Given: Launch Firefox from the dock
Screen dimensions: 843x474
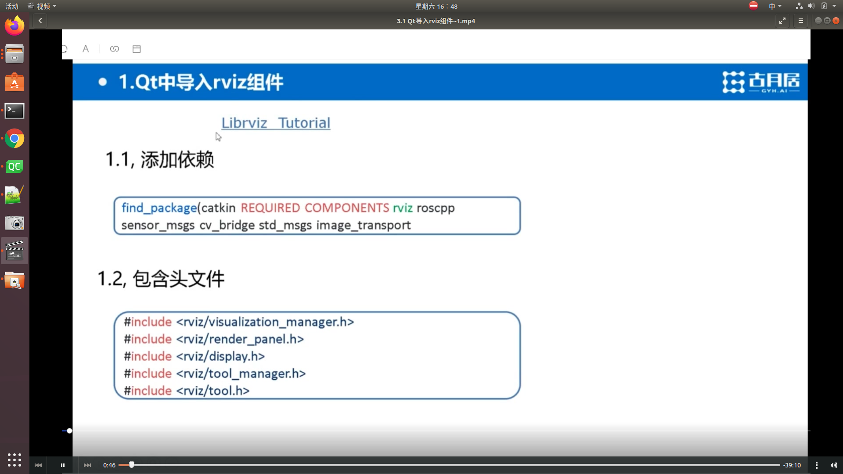Looking at the screenshot, I should (x=14, y=26).
